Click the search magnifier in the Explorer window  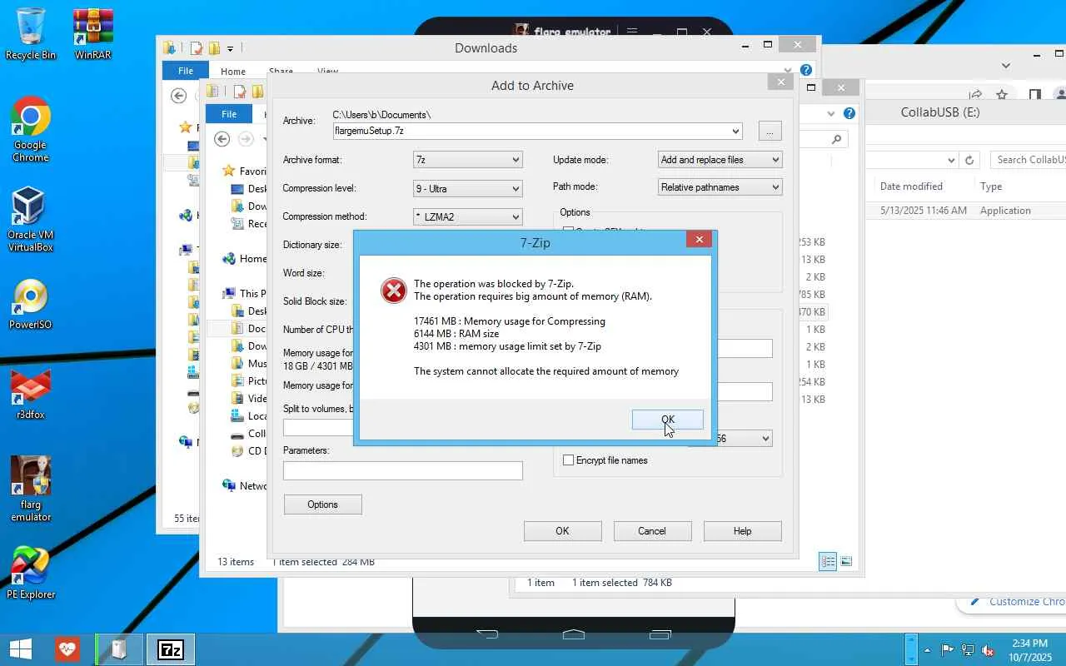click(836, 139)
